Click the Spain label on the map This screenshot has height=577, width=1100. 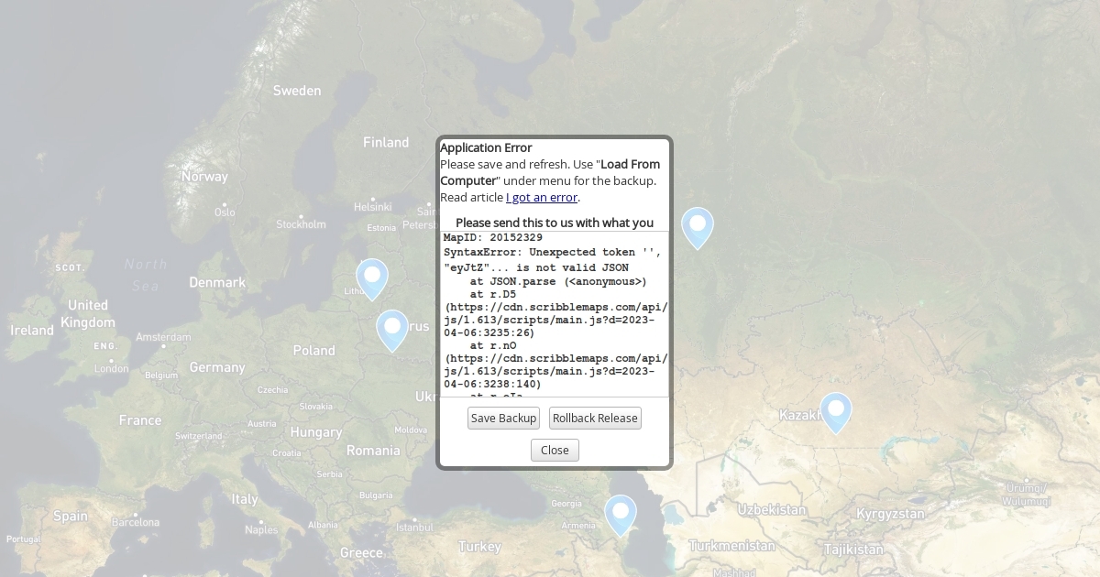[71, 516]
